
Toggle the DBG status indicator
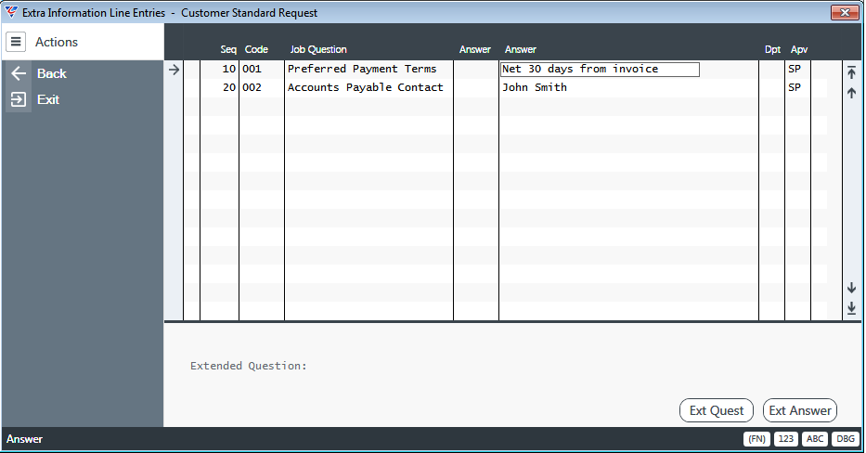(845, 439)
